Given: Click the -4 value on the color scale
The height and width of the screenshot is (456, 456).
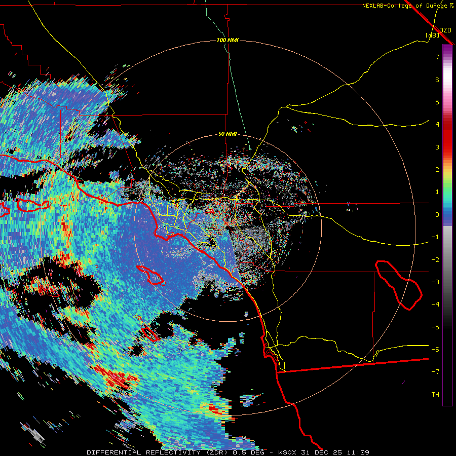Looking at the screenshot, I should [x=435, y=305].
